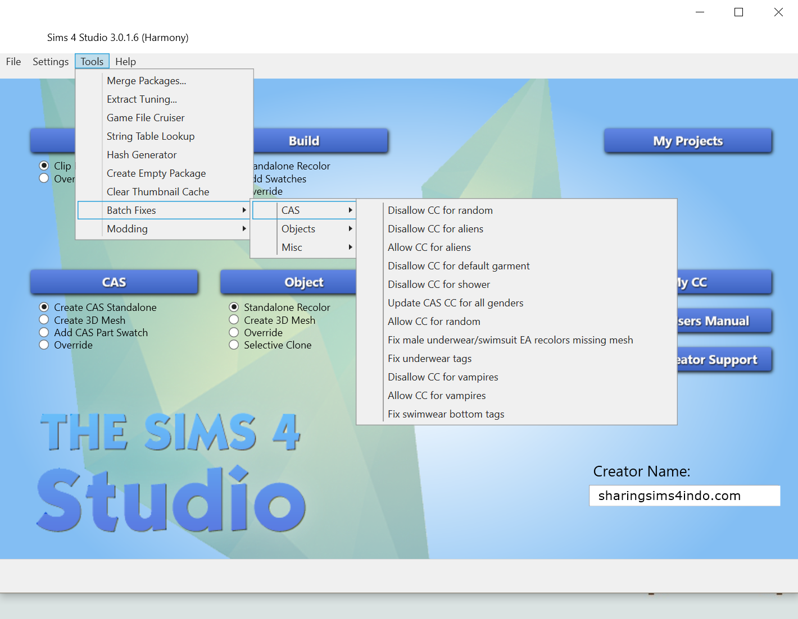Launch Game File Cruiser
The height and width of the screenshot is (619, 798).
pyautogui.click(x=164, y=118)
